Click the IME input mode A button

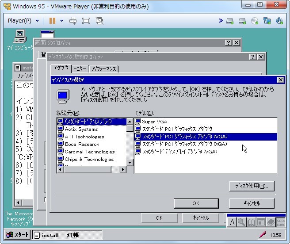pos(232,222)
